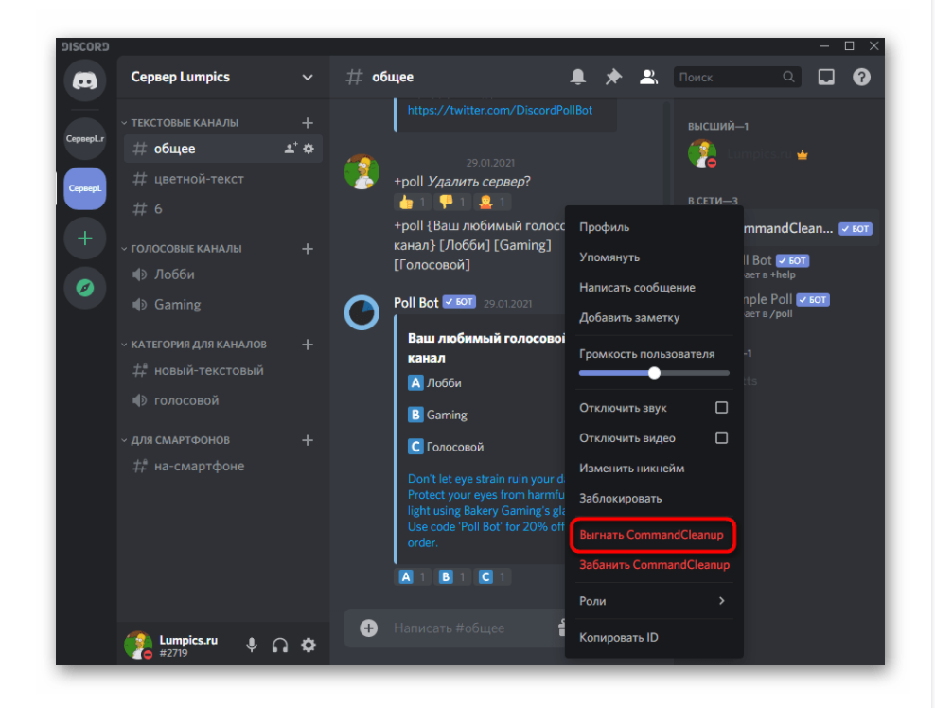Screen dimensions: 935x708
Task: Show pinned messages pin icon
Action: [613, 78]
